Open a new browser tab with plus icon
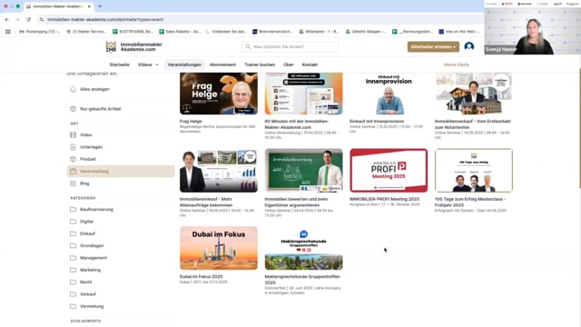 [100, 6]
